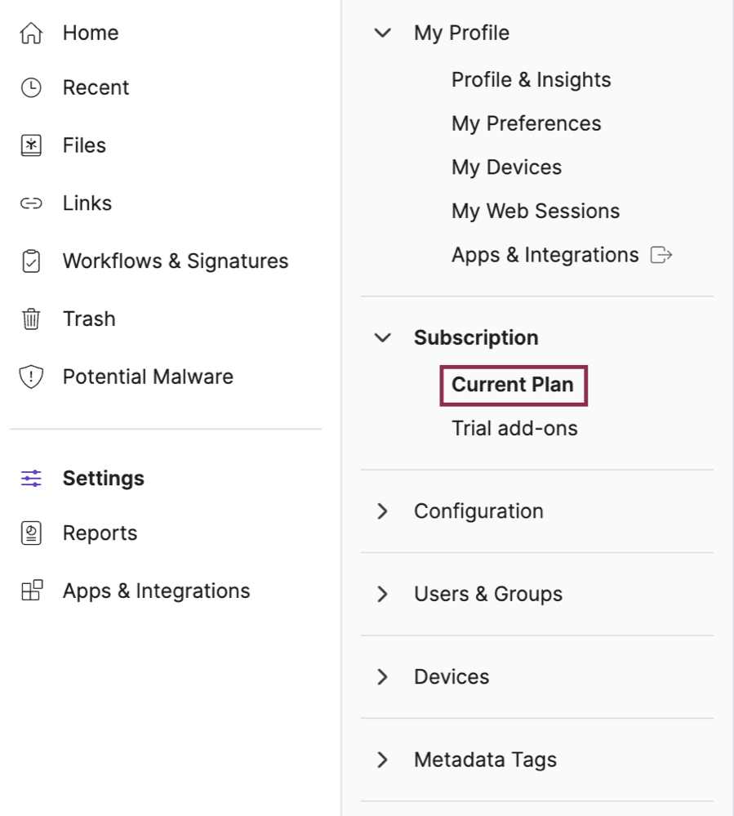Open My Web Sessions page
Image resolution: width=734 pixels, height=816 pixels.
pos(536,212)
